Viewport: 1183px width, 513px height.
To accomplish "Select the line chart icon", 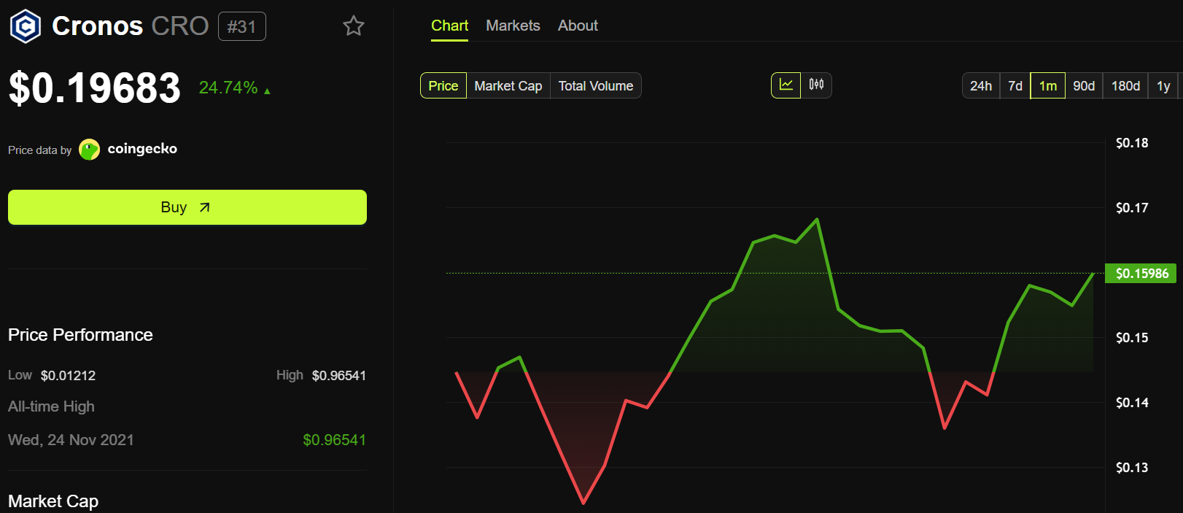I will (786, 85).
